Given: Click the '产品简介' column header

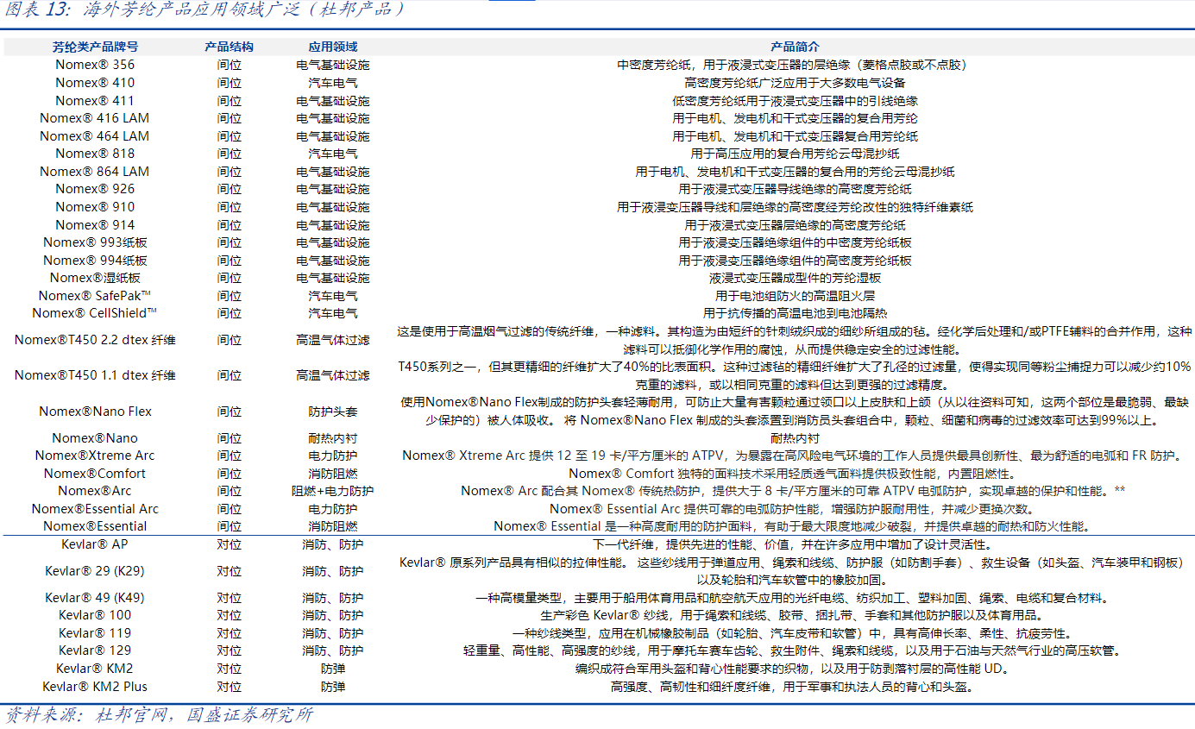Looking at the screenshot, I should 795,47.
